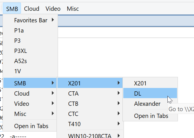Expand the CTB submenu
Viewport: 194px width, 138px height.
tap(74, 103)
